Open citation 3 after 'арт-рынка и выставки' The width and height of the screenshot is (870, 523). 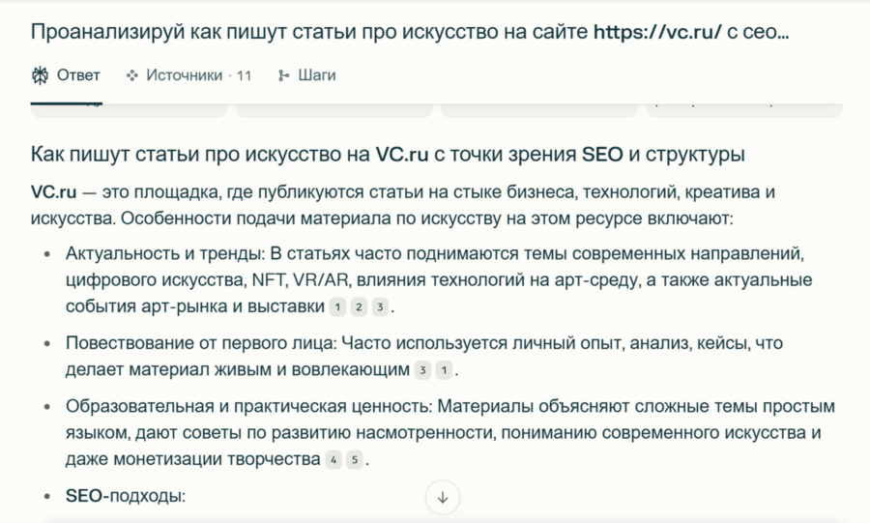[381, 307]
